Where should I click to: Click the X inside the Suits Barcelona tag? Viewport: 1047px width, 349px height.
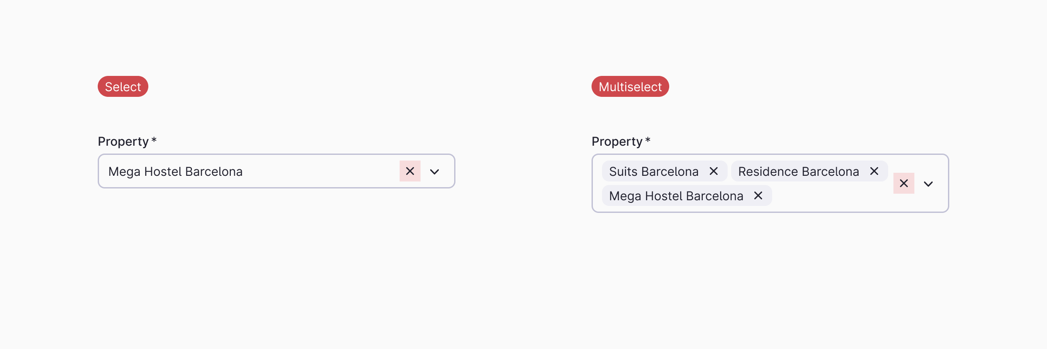[713, 171]
